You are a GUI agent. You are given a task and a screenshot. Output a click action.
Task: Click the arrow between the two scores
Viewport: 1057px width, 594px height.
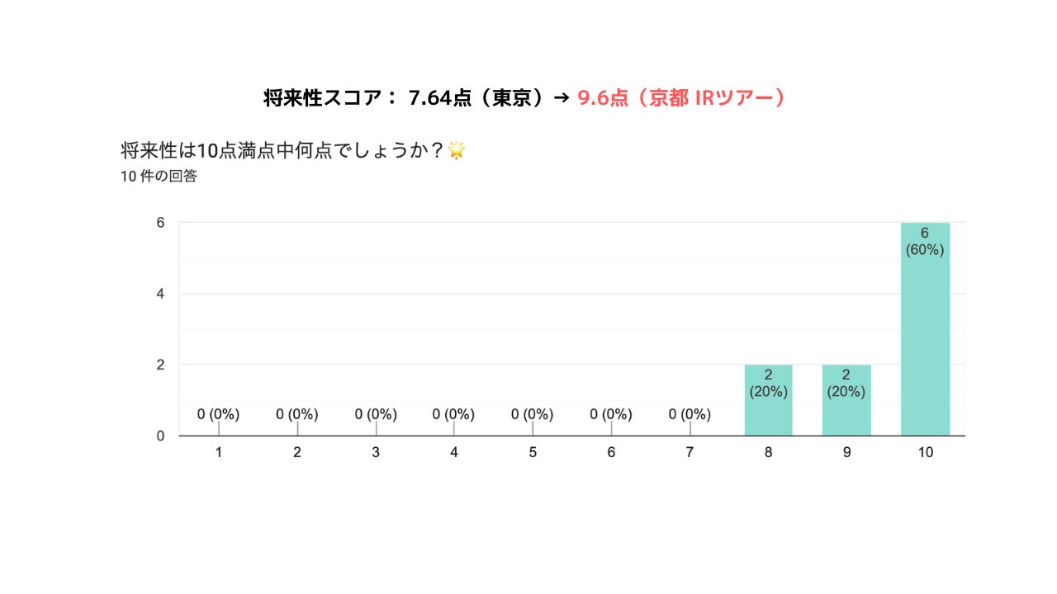(x=561, y=98)
